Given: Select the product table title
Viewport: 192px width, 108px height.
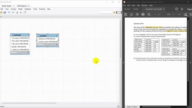Looking at the screenshot, I should click(x=43, y=36).
